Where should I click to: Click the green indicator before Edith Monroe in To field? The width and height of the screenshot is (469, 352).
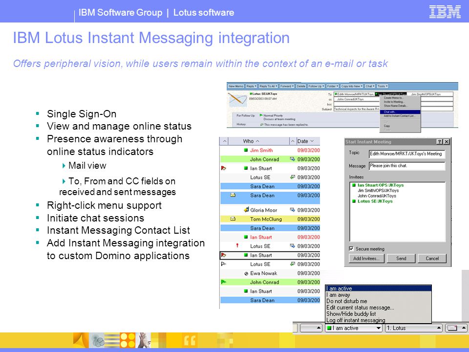[x=336, y=94]
